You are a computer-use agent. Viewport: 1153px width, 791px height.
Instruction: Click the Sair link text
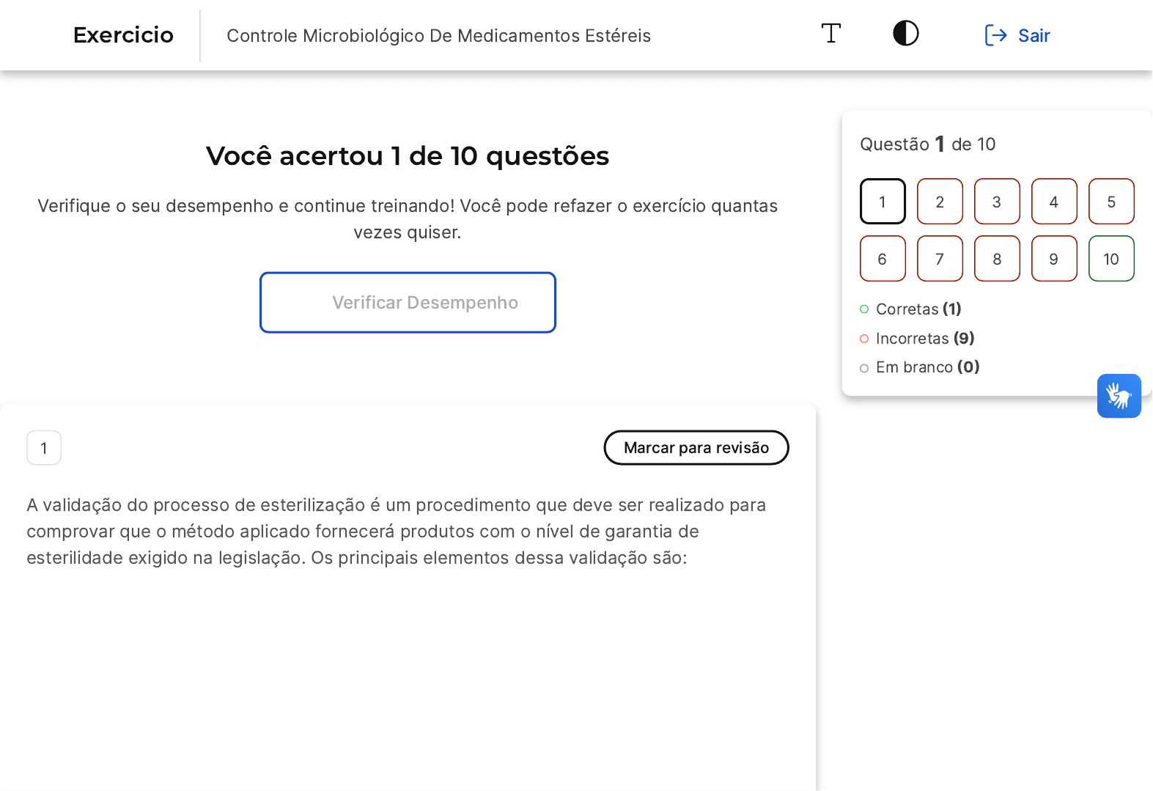click(1034, 36)
